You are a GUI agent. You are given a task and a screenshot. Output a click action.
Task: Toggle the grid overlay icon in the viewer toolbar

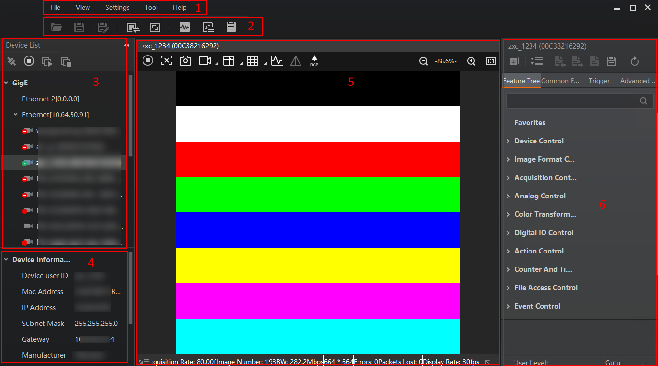252,61
